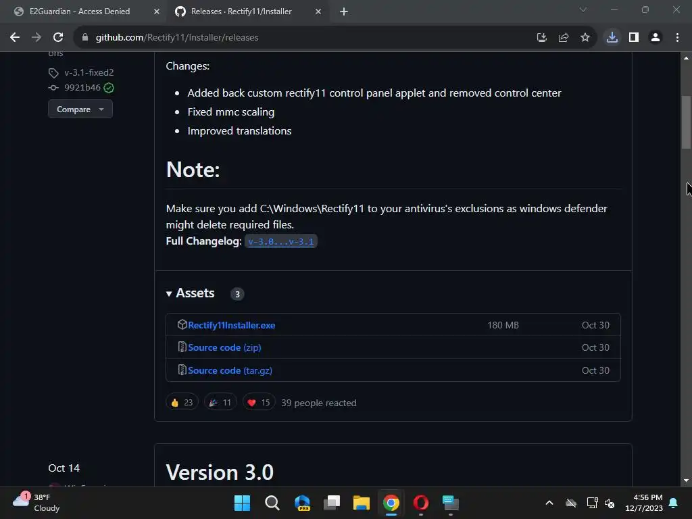Click the zip file icon for Source code (zip)
The image size is (692, 519).
pos(182,347)
